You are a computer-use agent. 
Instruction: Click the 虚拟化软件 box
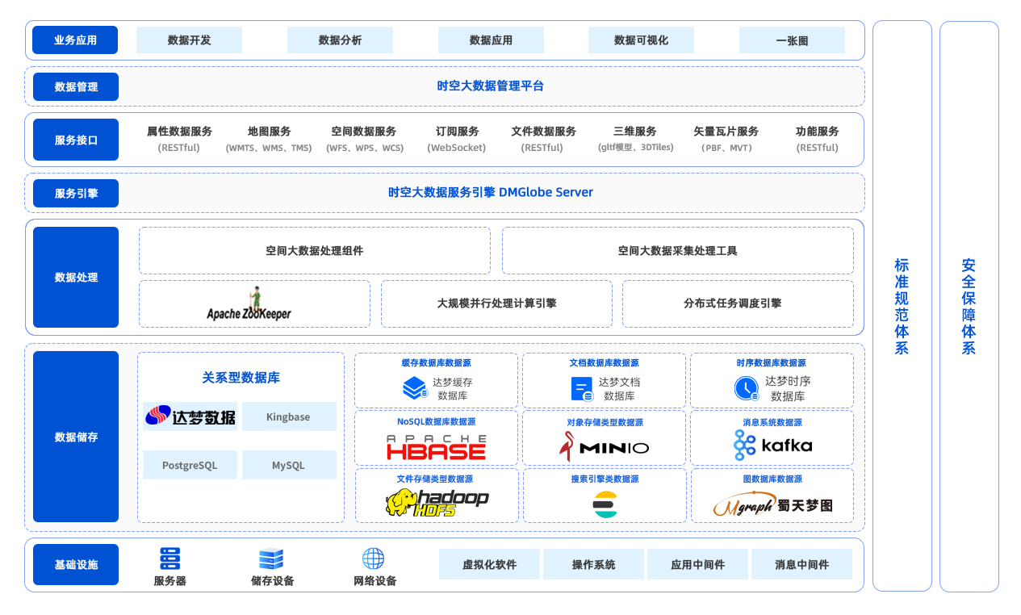(490, 563)
